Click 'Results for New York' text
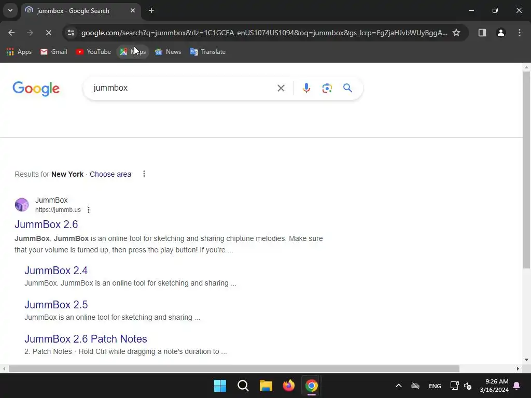The width and height of the screenshot is (531, 398). (49, 174)
